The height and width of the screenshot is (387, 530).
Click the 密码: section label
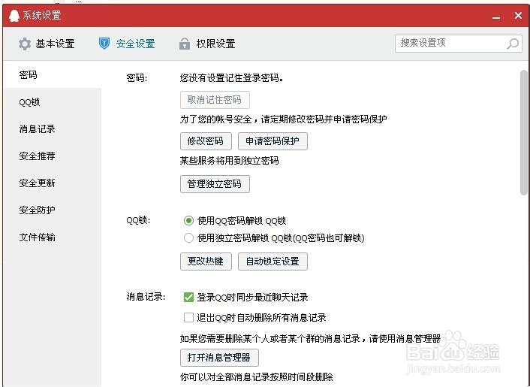137,78
